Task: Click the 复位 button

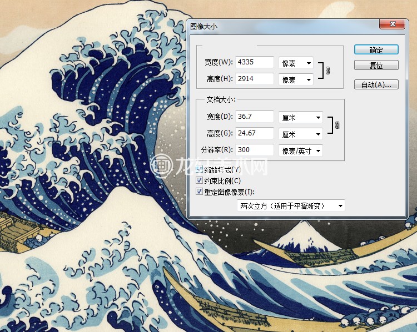Action: (x=376, y=65)
